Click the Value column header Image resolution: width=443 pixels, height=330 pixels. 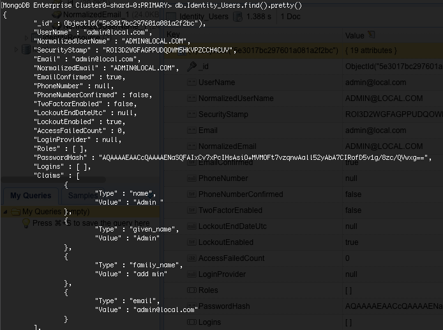coord(354,36)
